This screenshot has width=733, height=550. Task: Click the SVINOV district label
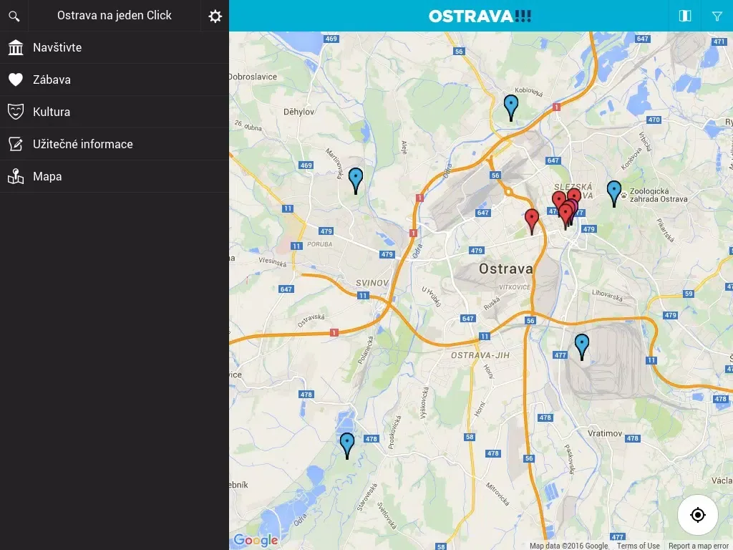coord(372,283)
